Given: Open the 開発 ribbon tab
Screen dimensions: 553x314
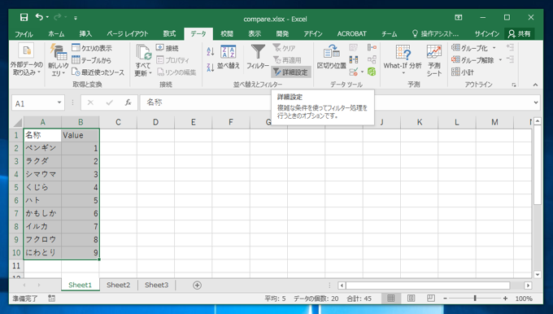Looking at the screenshot, I should 282,34.
